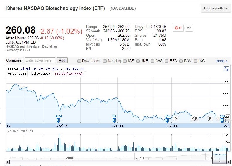
Task: Click the 15¢ dividend marker icon
Action: click(x=167, y=120)
